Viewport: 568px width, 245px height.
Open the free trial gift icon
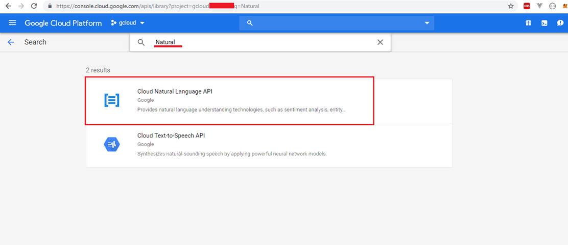(528, 23)
